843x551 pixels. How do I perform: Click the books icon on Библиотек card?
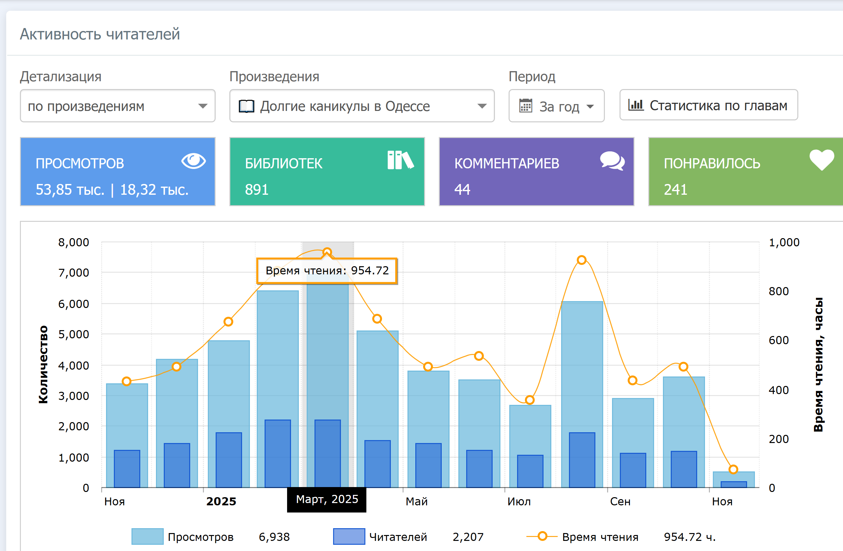pyautogui.click(x=400, y=161)
